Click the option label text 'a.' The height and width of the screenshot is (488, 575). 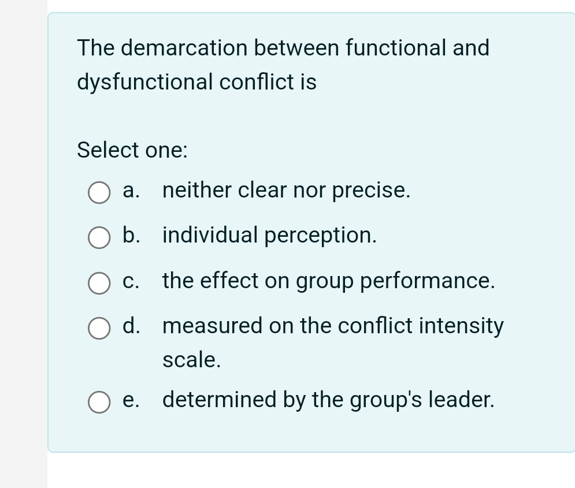point(131,191)
